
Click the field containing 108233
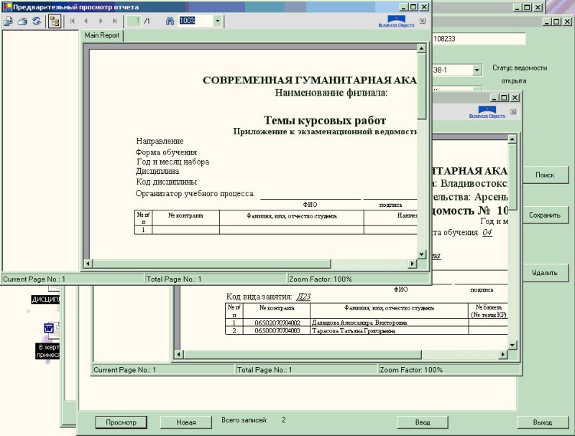[x=479, y=39]
